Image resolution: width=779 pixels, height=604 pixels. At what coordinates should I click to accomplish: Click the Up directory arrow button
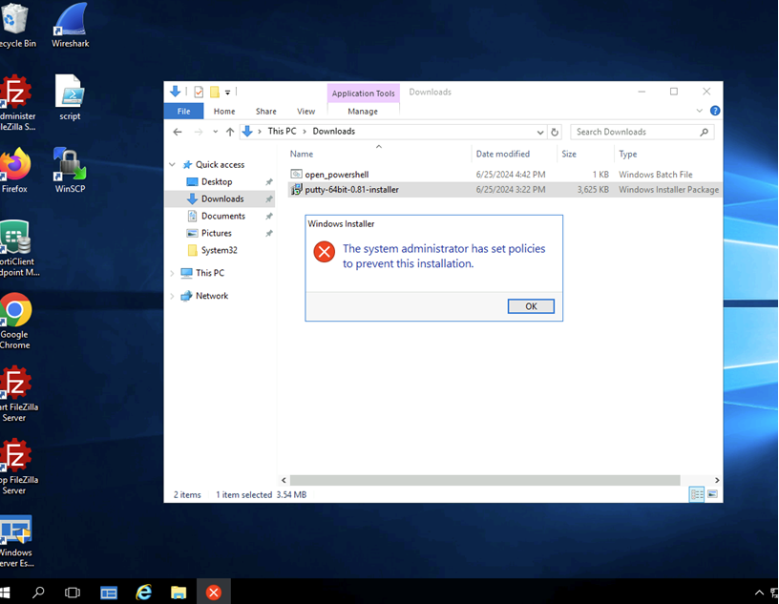point(230,132)
